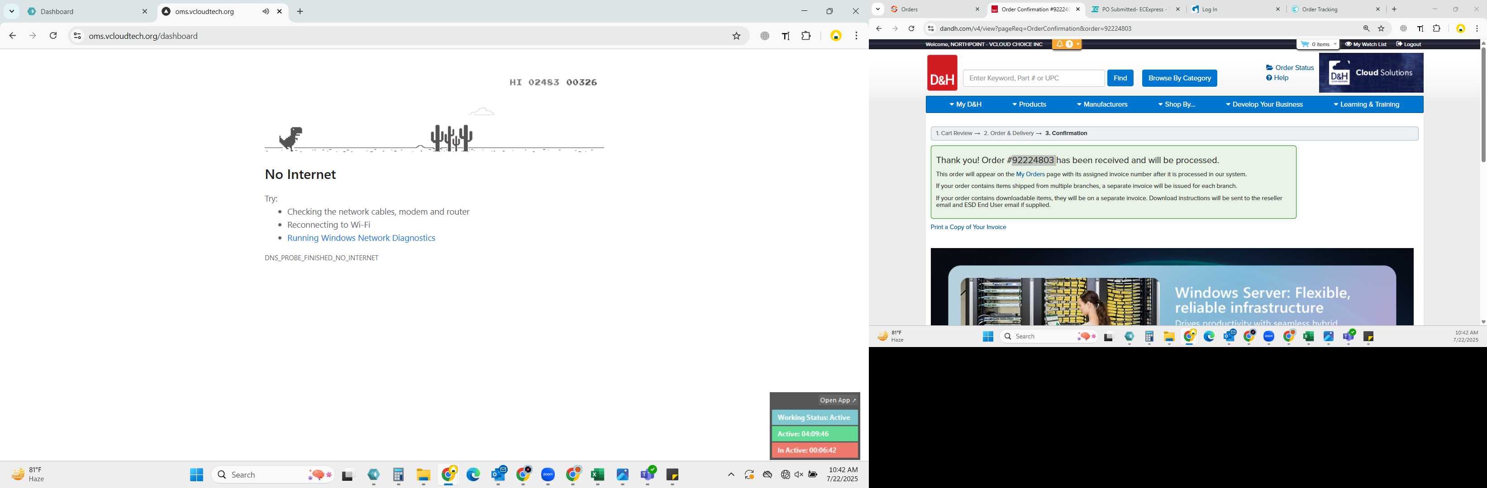Switch to the Dashboard tab
1487x488 pixels.
[x=86, y=12]
